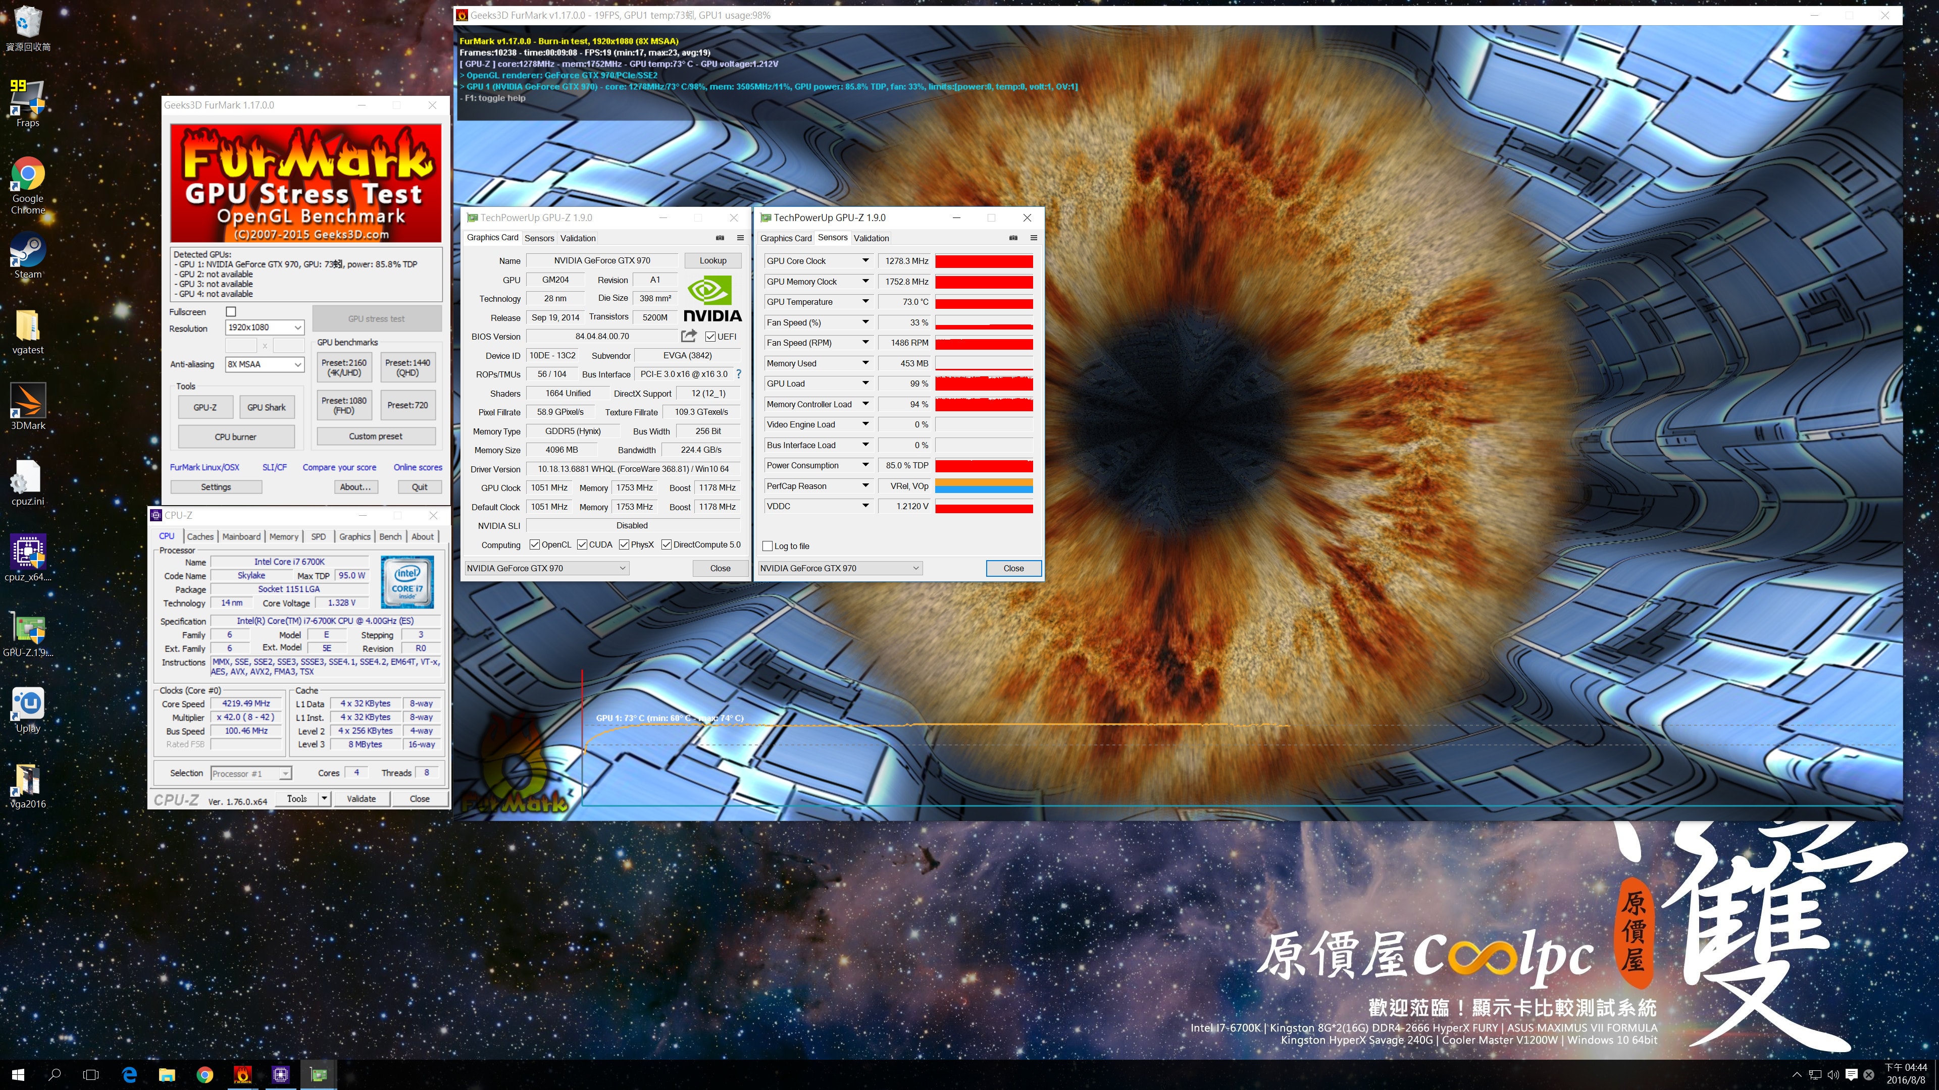Switch to the Caches tab in CPU-Z
Image resolution: width=1939 pixels, height=1090 pixels.
(200, 536)
